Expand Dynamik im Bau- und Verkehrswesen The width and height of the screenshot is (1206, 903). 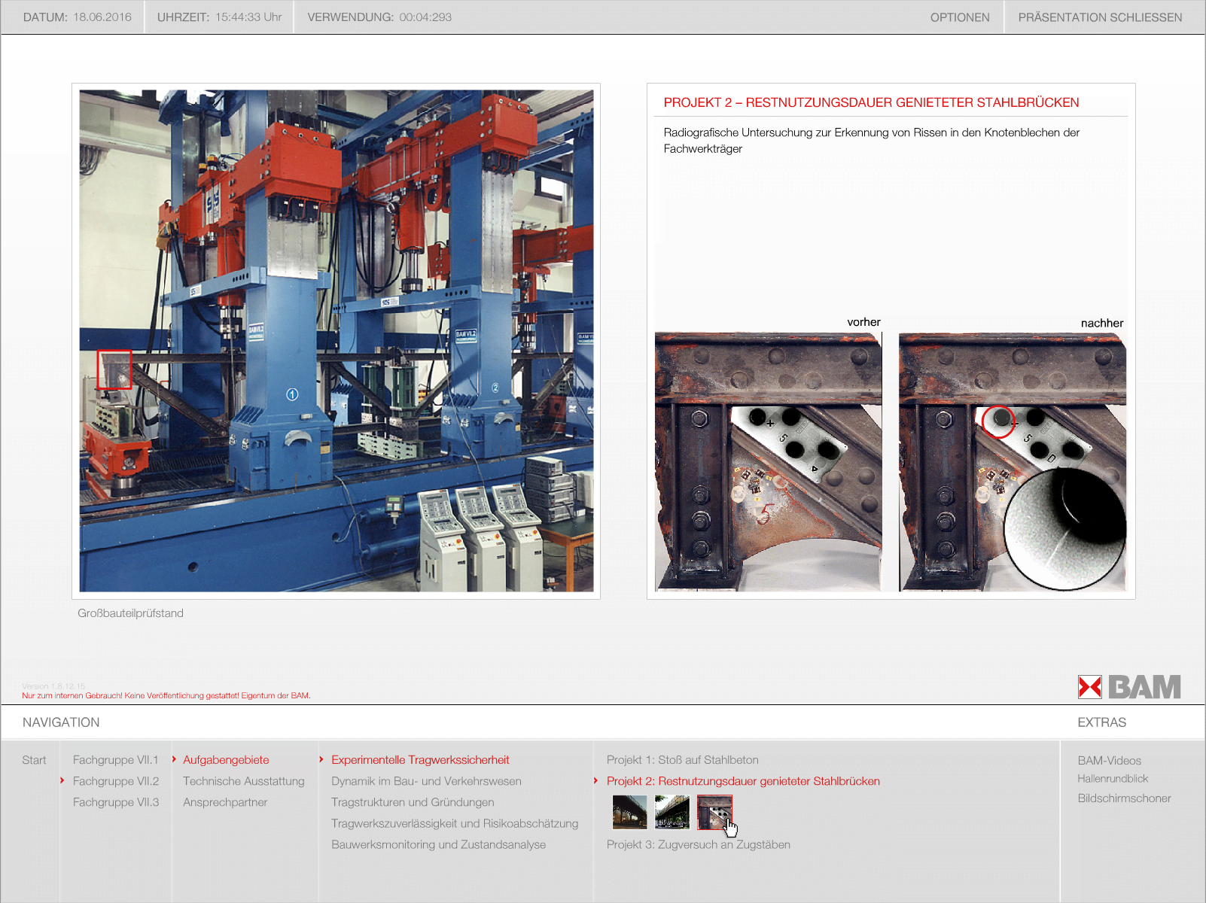426,781
